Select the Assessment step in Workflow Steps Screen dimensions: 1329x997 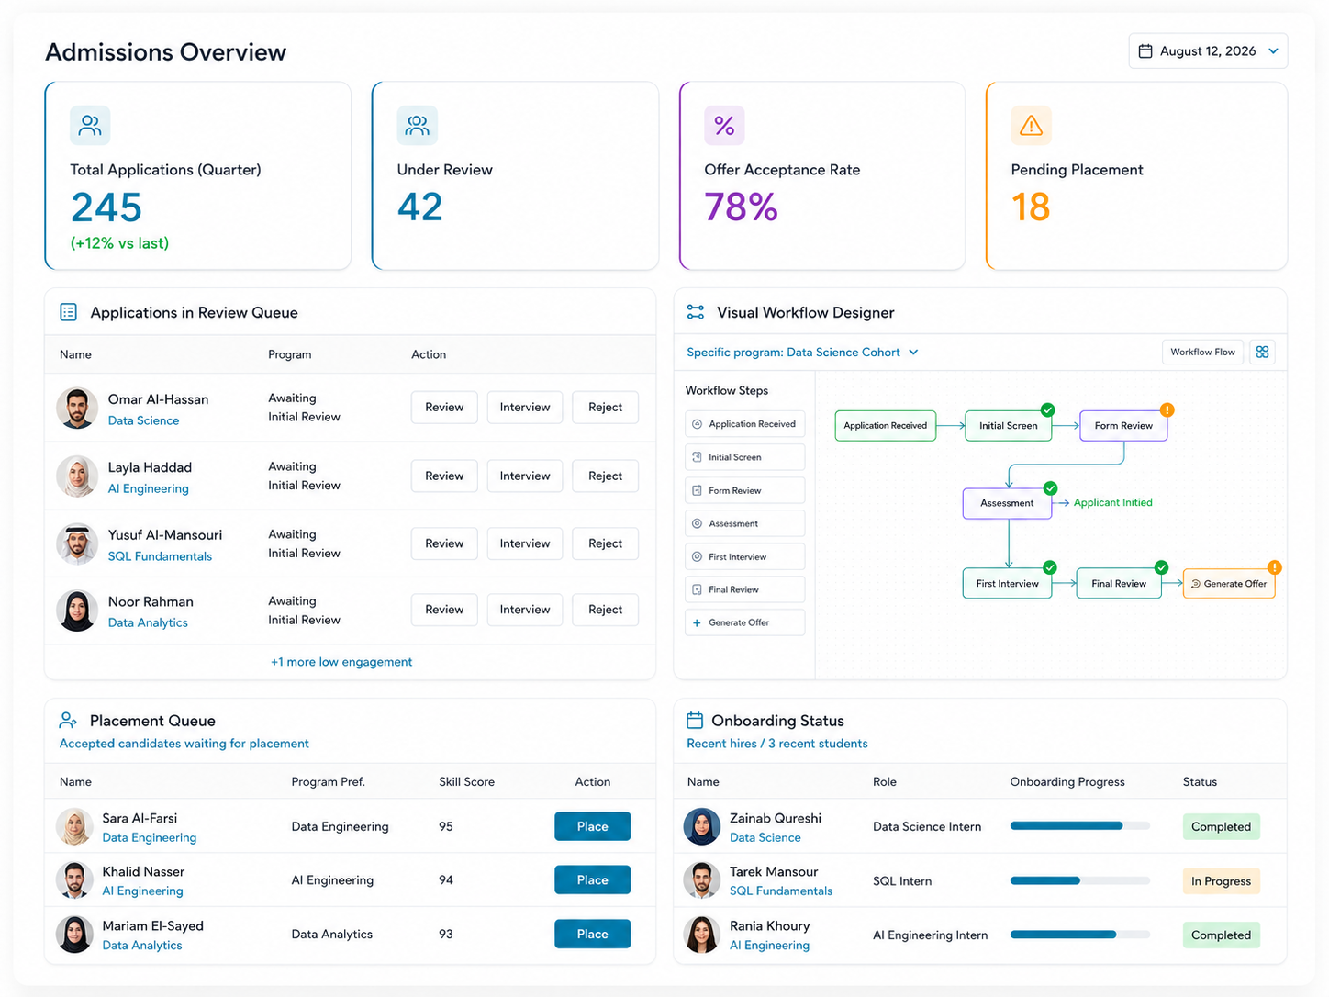click(x=745, y=523)
